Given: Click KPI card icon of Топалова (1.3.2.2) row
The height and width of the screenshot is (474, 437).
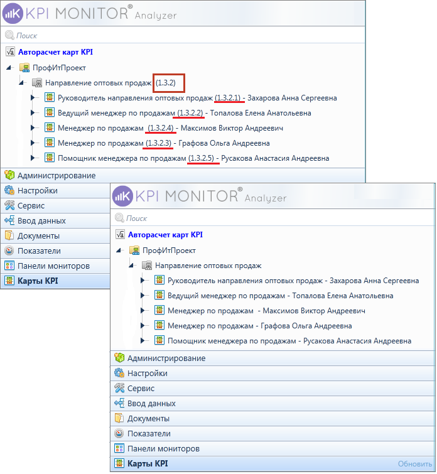Looking at the screenshot, I should [x=50, y=112].
